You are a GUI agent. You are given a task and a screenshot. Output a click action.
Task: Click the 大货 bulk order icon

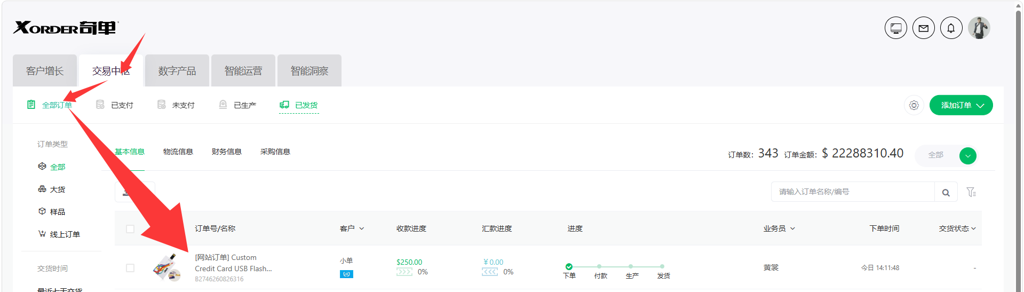point(42,189)
